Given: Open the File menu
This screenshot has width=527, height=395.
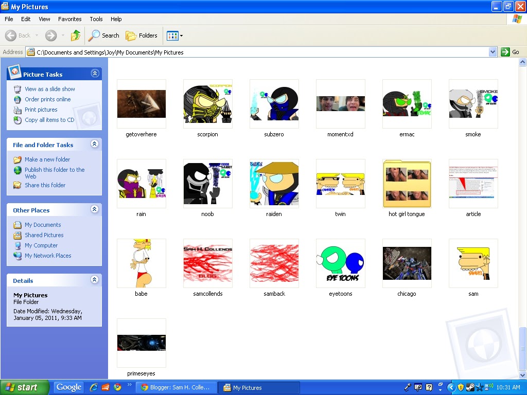Looking at the screenshot, I should coord(9,19).
